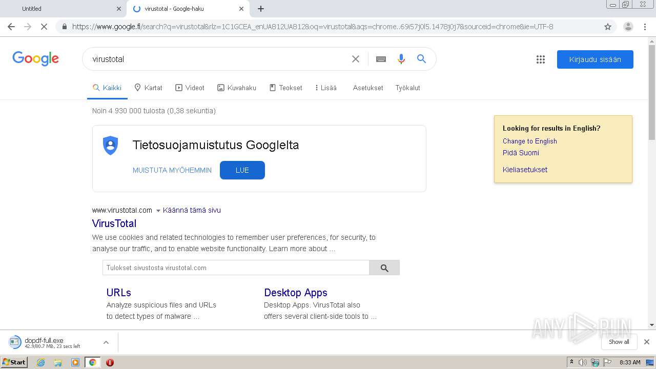Click the network icon in the system tray
Image resolution: width=656 pixels, height=369 pixels.
click(x=594, y=362)
